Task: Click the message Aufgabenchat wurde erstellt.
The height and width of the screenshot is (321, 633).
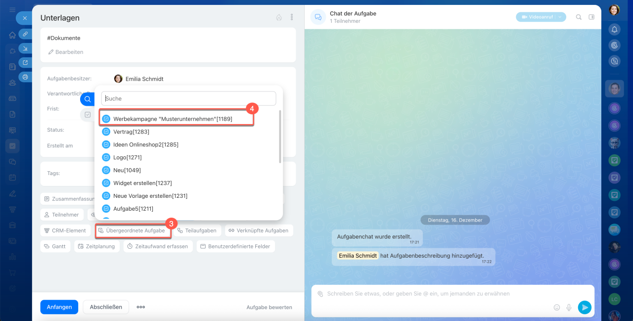Action: pos(374,237)
